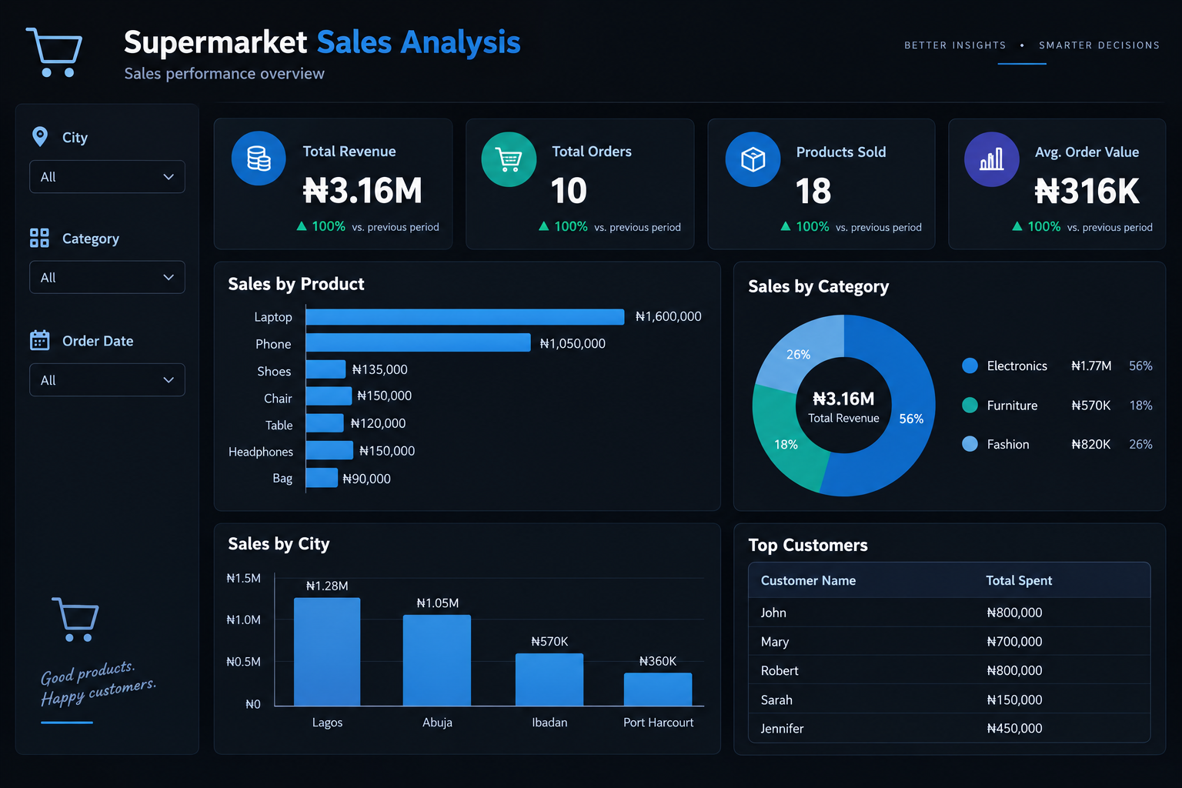Click the SMARTER DECISIONS header text
This screenshot has width=1182, height=788.
[1099, 45]
